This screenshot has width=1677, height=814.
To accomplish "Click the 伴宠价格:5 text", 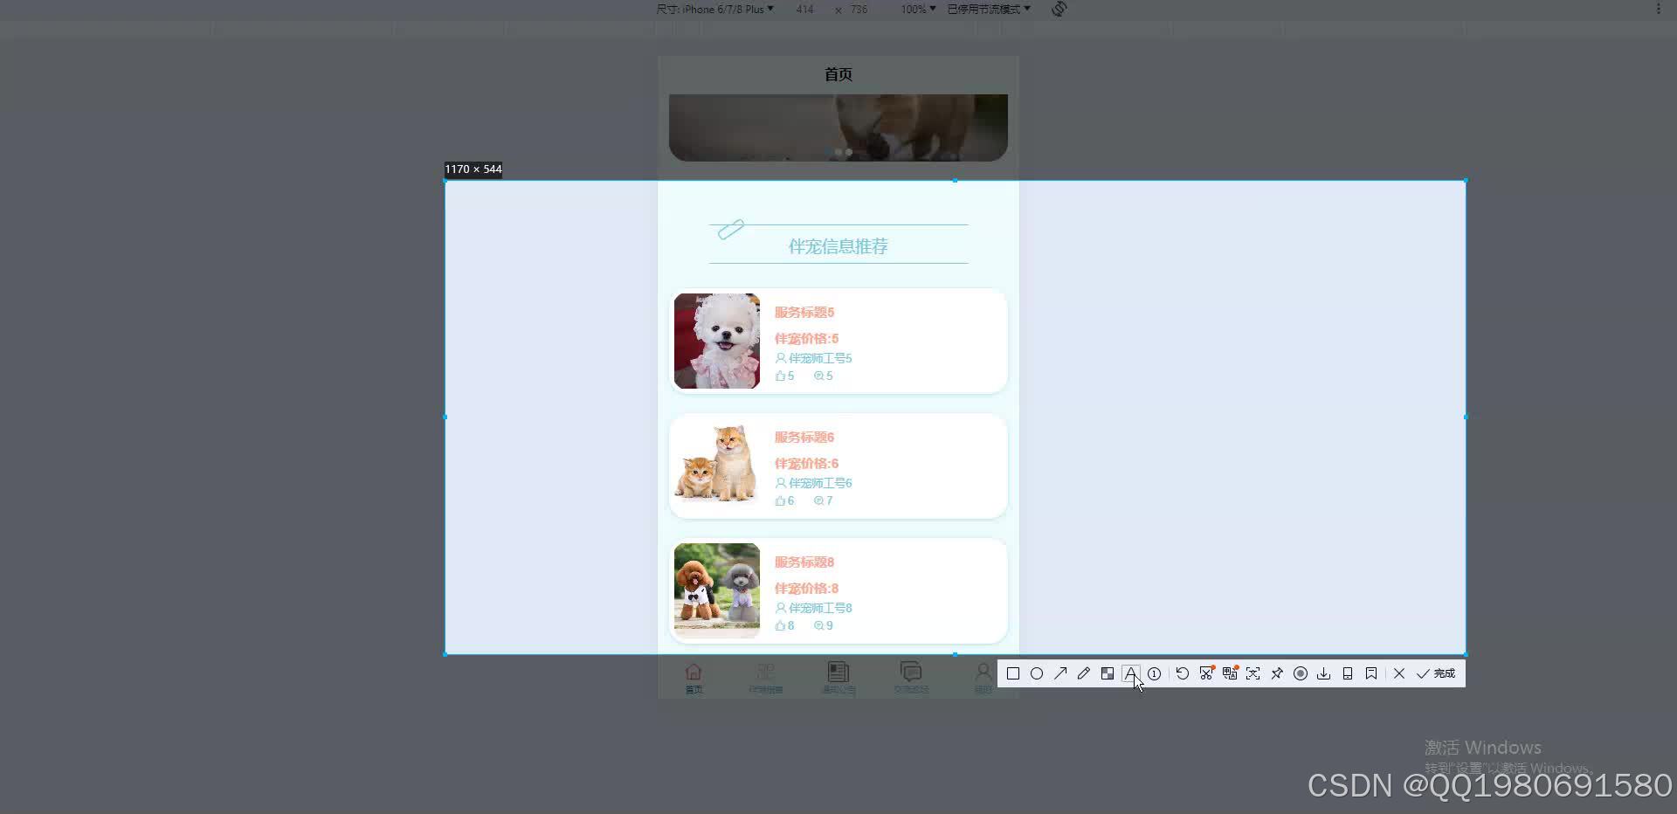I will [806, 339].
